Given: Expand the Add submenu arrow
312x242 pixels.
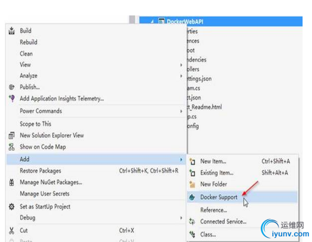Looking at the screenshot, I should click(181, 160).
